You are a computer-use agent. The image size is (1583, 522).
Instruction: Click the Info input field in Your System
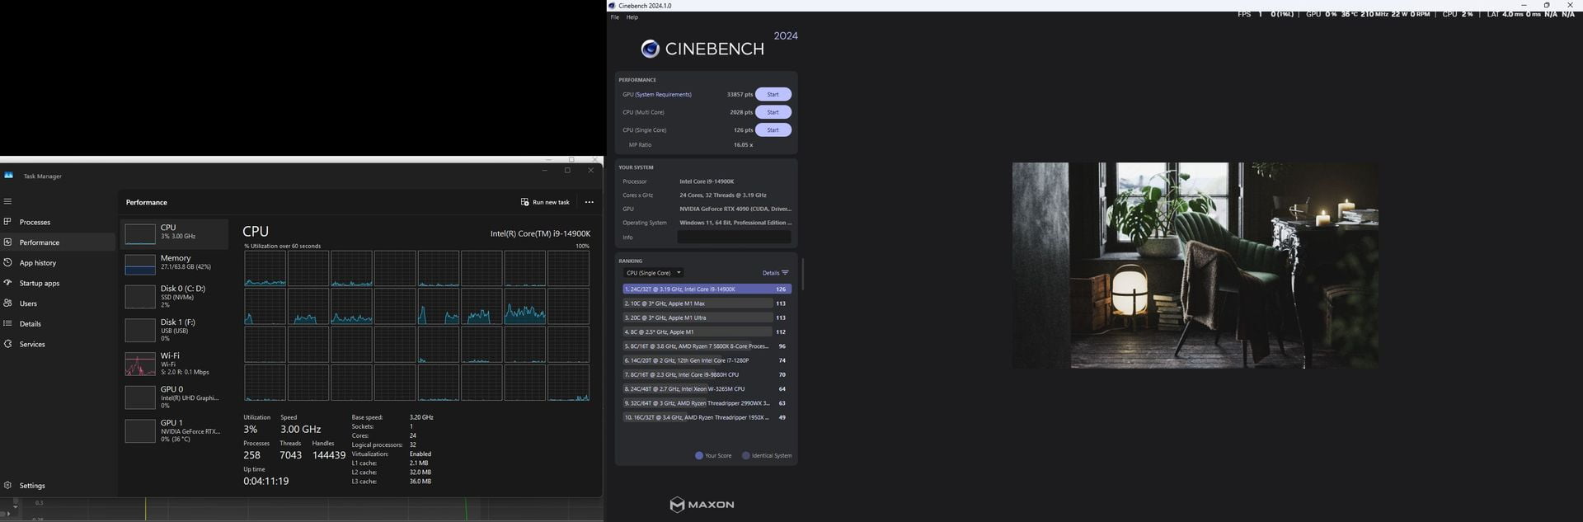[x=734, y=237]
